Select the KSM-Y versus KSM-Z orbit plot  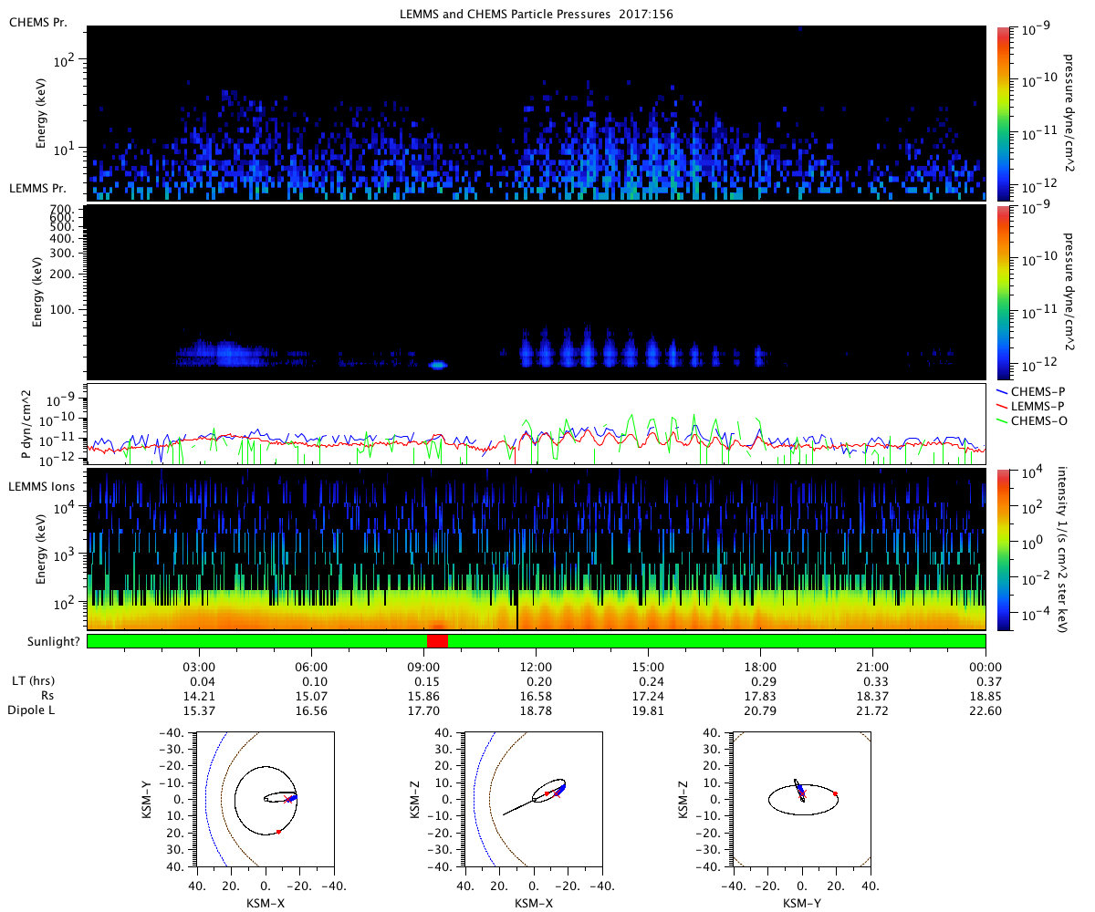click(x=802, y=799)
